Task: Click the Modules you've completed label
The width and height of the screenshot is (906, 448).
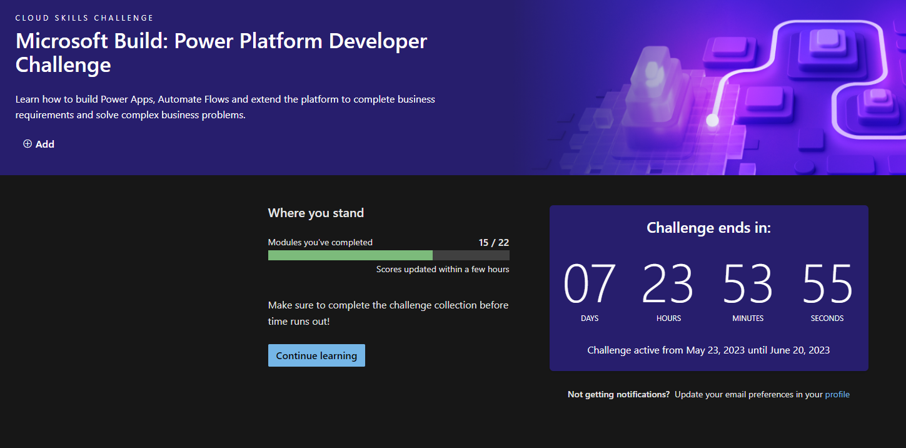Action: [x=320, y=242]
